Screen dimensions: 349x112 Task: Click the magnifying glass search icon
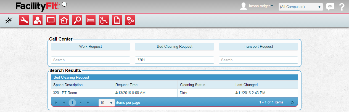point(77,20)
